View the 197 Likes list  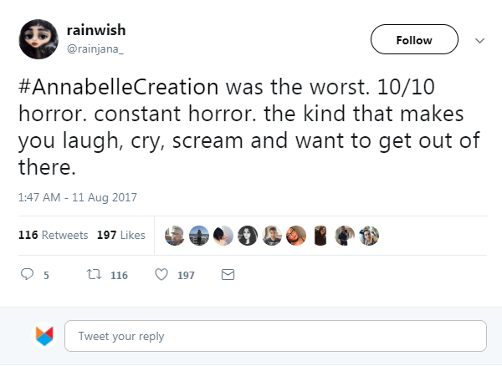tap(121, 236)
